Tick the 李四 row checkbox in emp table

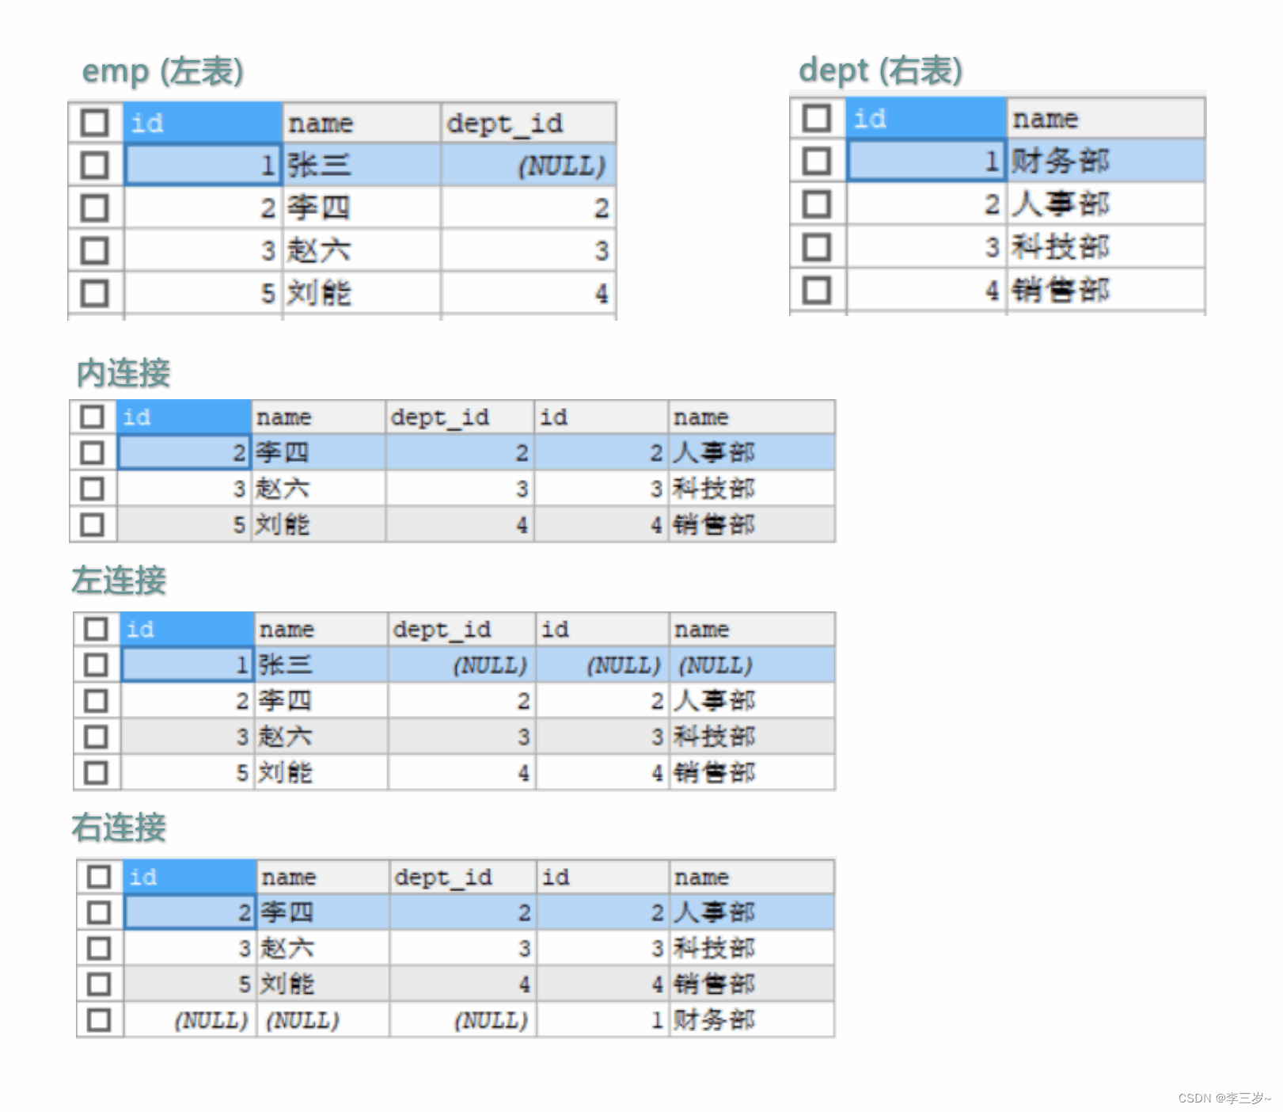94,208
